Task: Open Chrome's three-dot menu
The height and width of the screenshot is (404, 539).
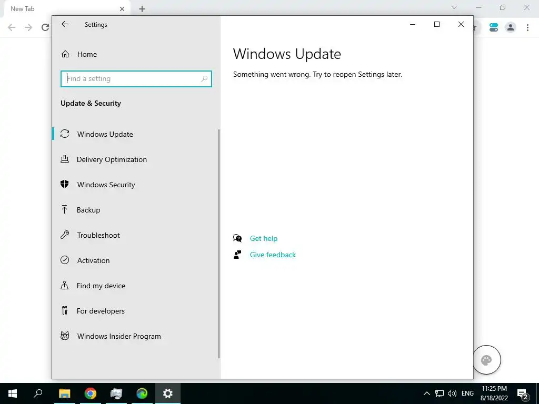Action: click(527, 27)
